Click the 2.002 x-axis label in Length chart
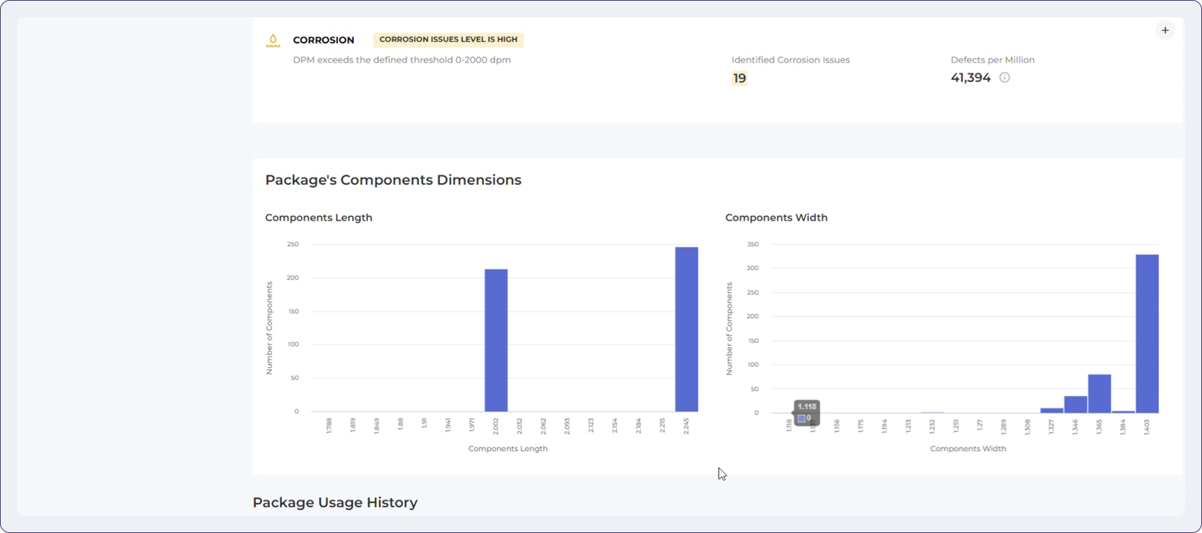This screenshot has height=533, width=1202. [496, 426]
